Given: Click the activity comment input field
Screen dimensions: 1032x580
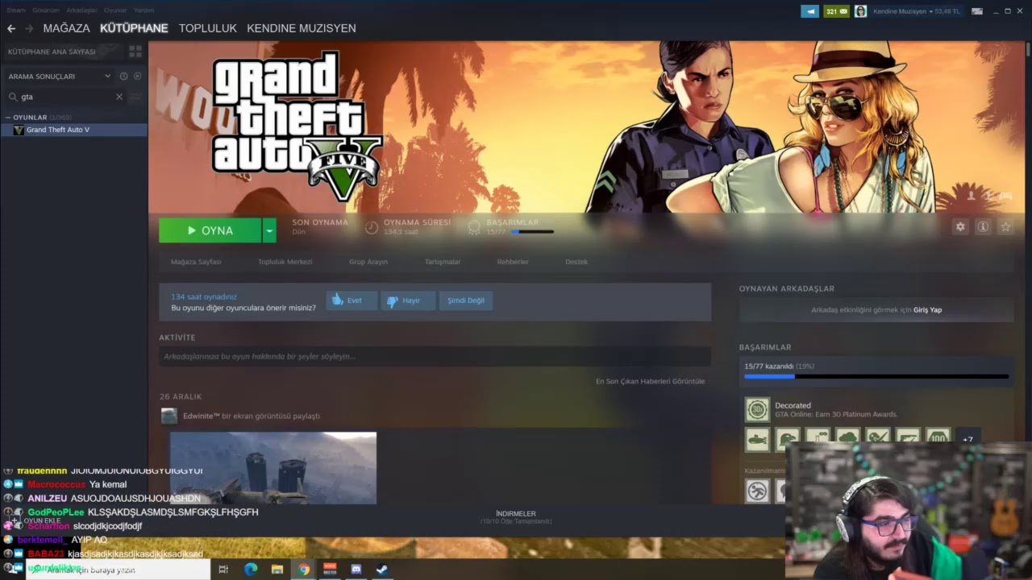Looking at the screenshot, I should (435, 356).
